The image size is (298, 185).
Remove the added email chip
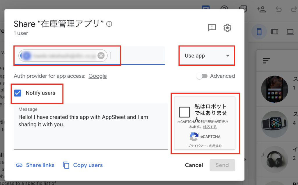click(x=101, y=56)
